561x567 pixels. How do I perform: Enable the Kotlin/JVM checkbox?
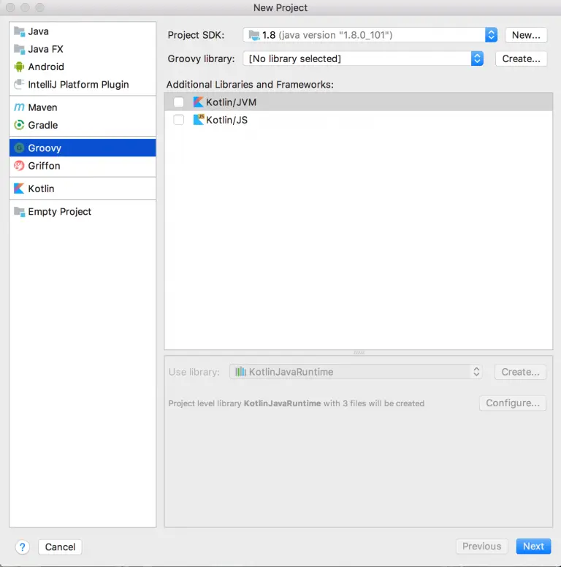coord(179,102)
